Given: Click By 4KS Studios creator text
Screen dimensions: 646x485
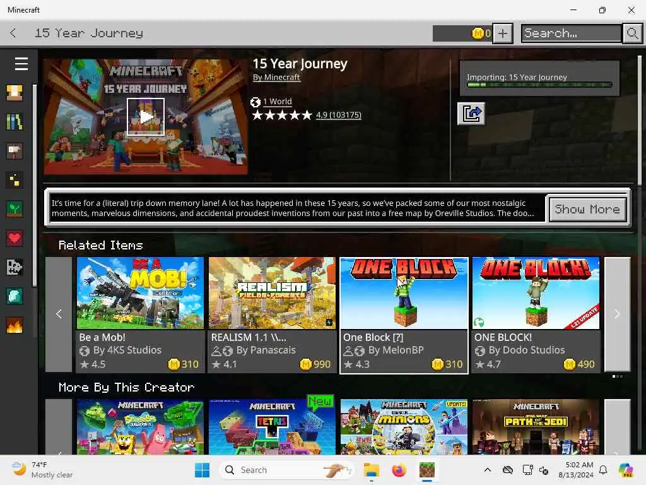Looking at the screenshot, I should point(127,350).
